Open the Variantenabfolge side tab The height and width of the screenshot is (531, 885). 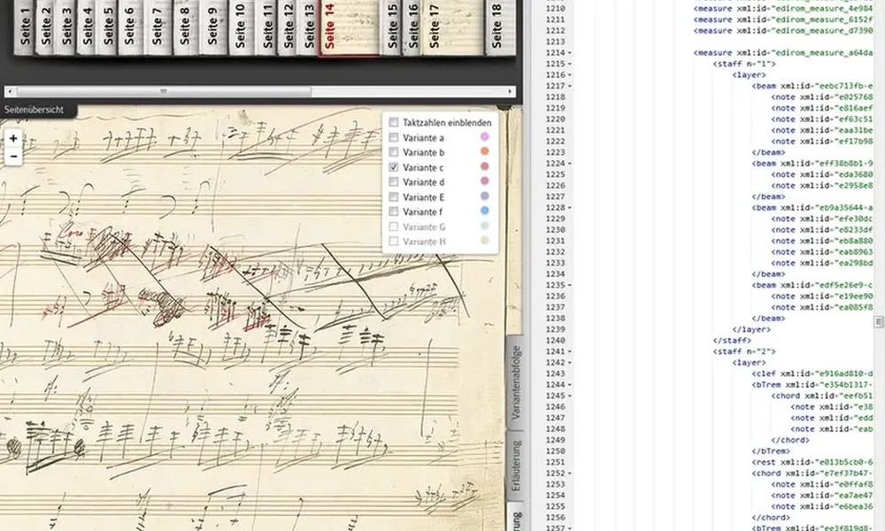(515, 382)
